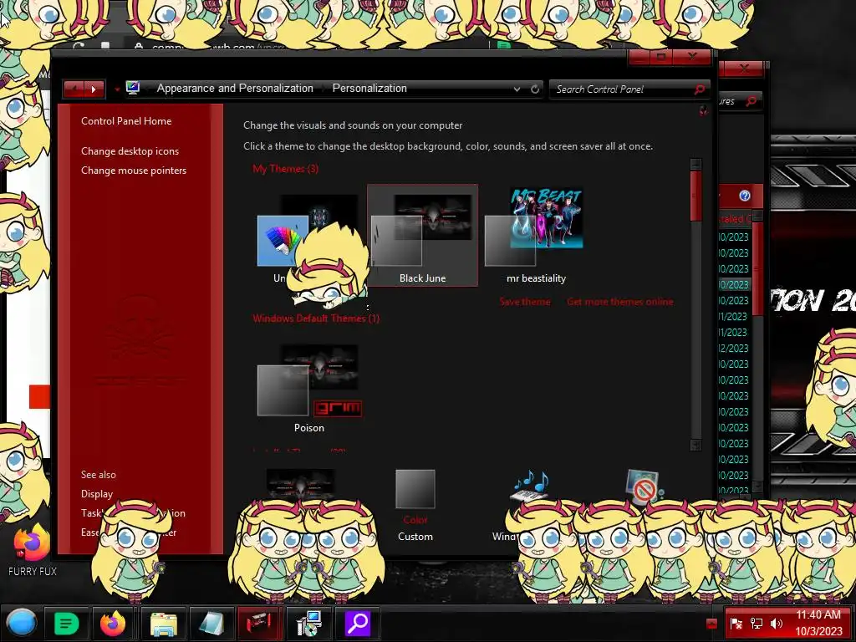Open Appearance and Personalization breadcrumb

[x=235, y=88]
